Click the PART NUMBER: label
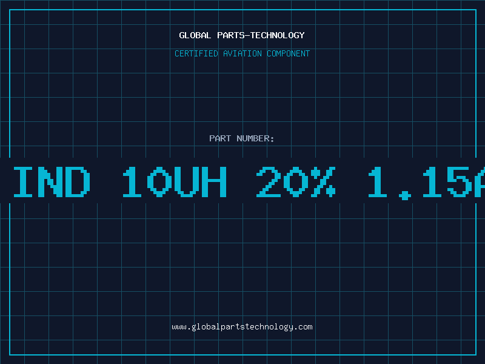This screenshot has width=485, height=364. pos(242,138)
